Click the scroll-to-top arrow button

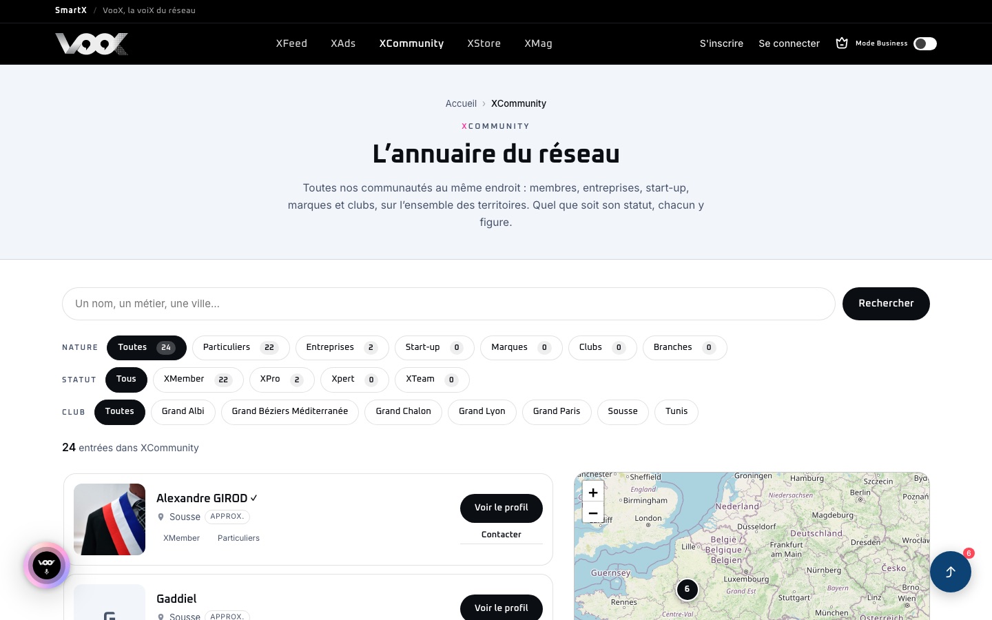point(951,572)
